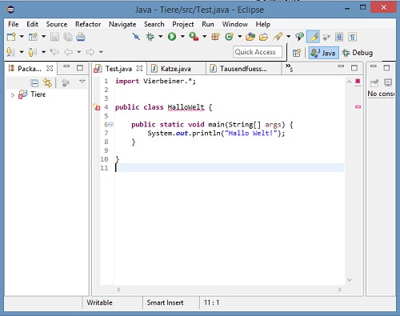Click the HalloWelt class name in code
Image resolution: width=400 pixels, height=316 pixels.
pos(186,107)
